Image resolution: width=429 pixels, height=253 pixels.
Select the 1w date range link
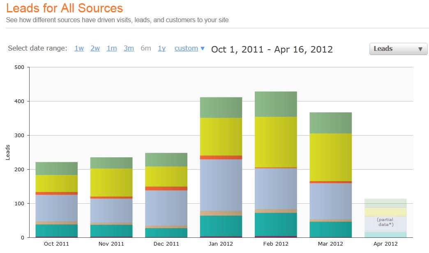[x=79, y=48]
